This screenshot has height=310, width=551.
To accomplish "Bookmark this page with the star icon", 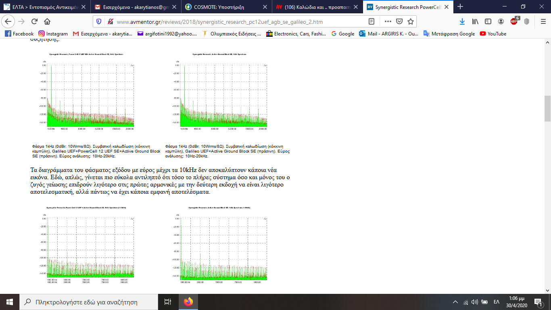I will tap(410, 22).
